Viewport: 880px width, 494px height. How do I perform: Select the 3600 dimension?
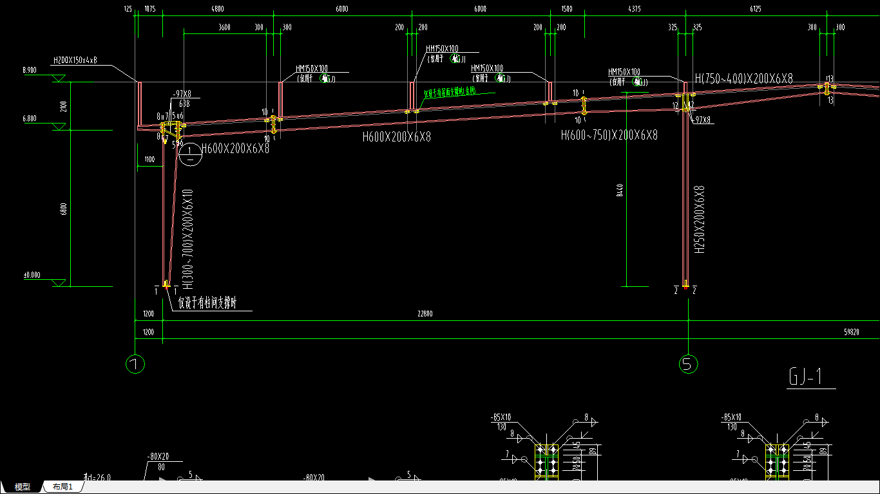point(224,27)
